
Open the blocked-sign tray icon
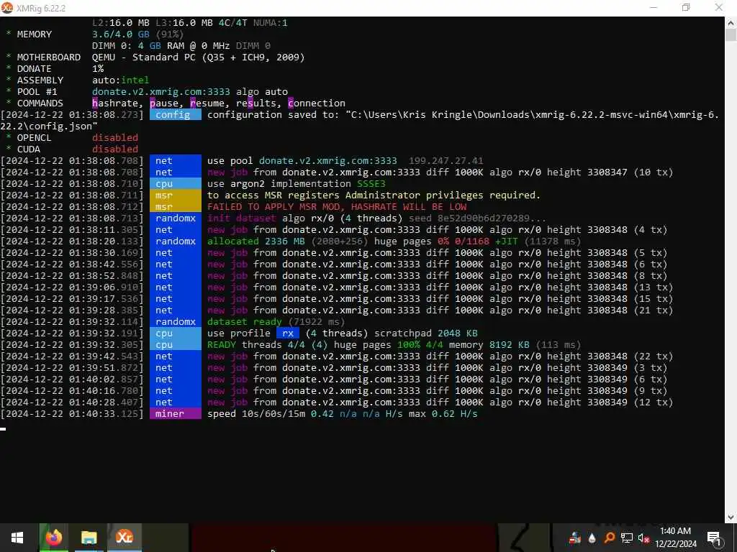click(574, 538)
